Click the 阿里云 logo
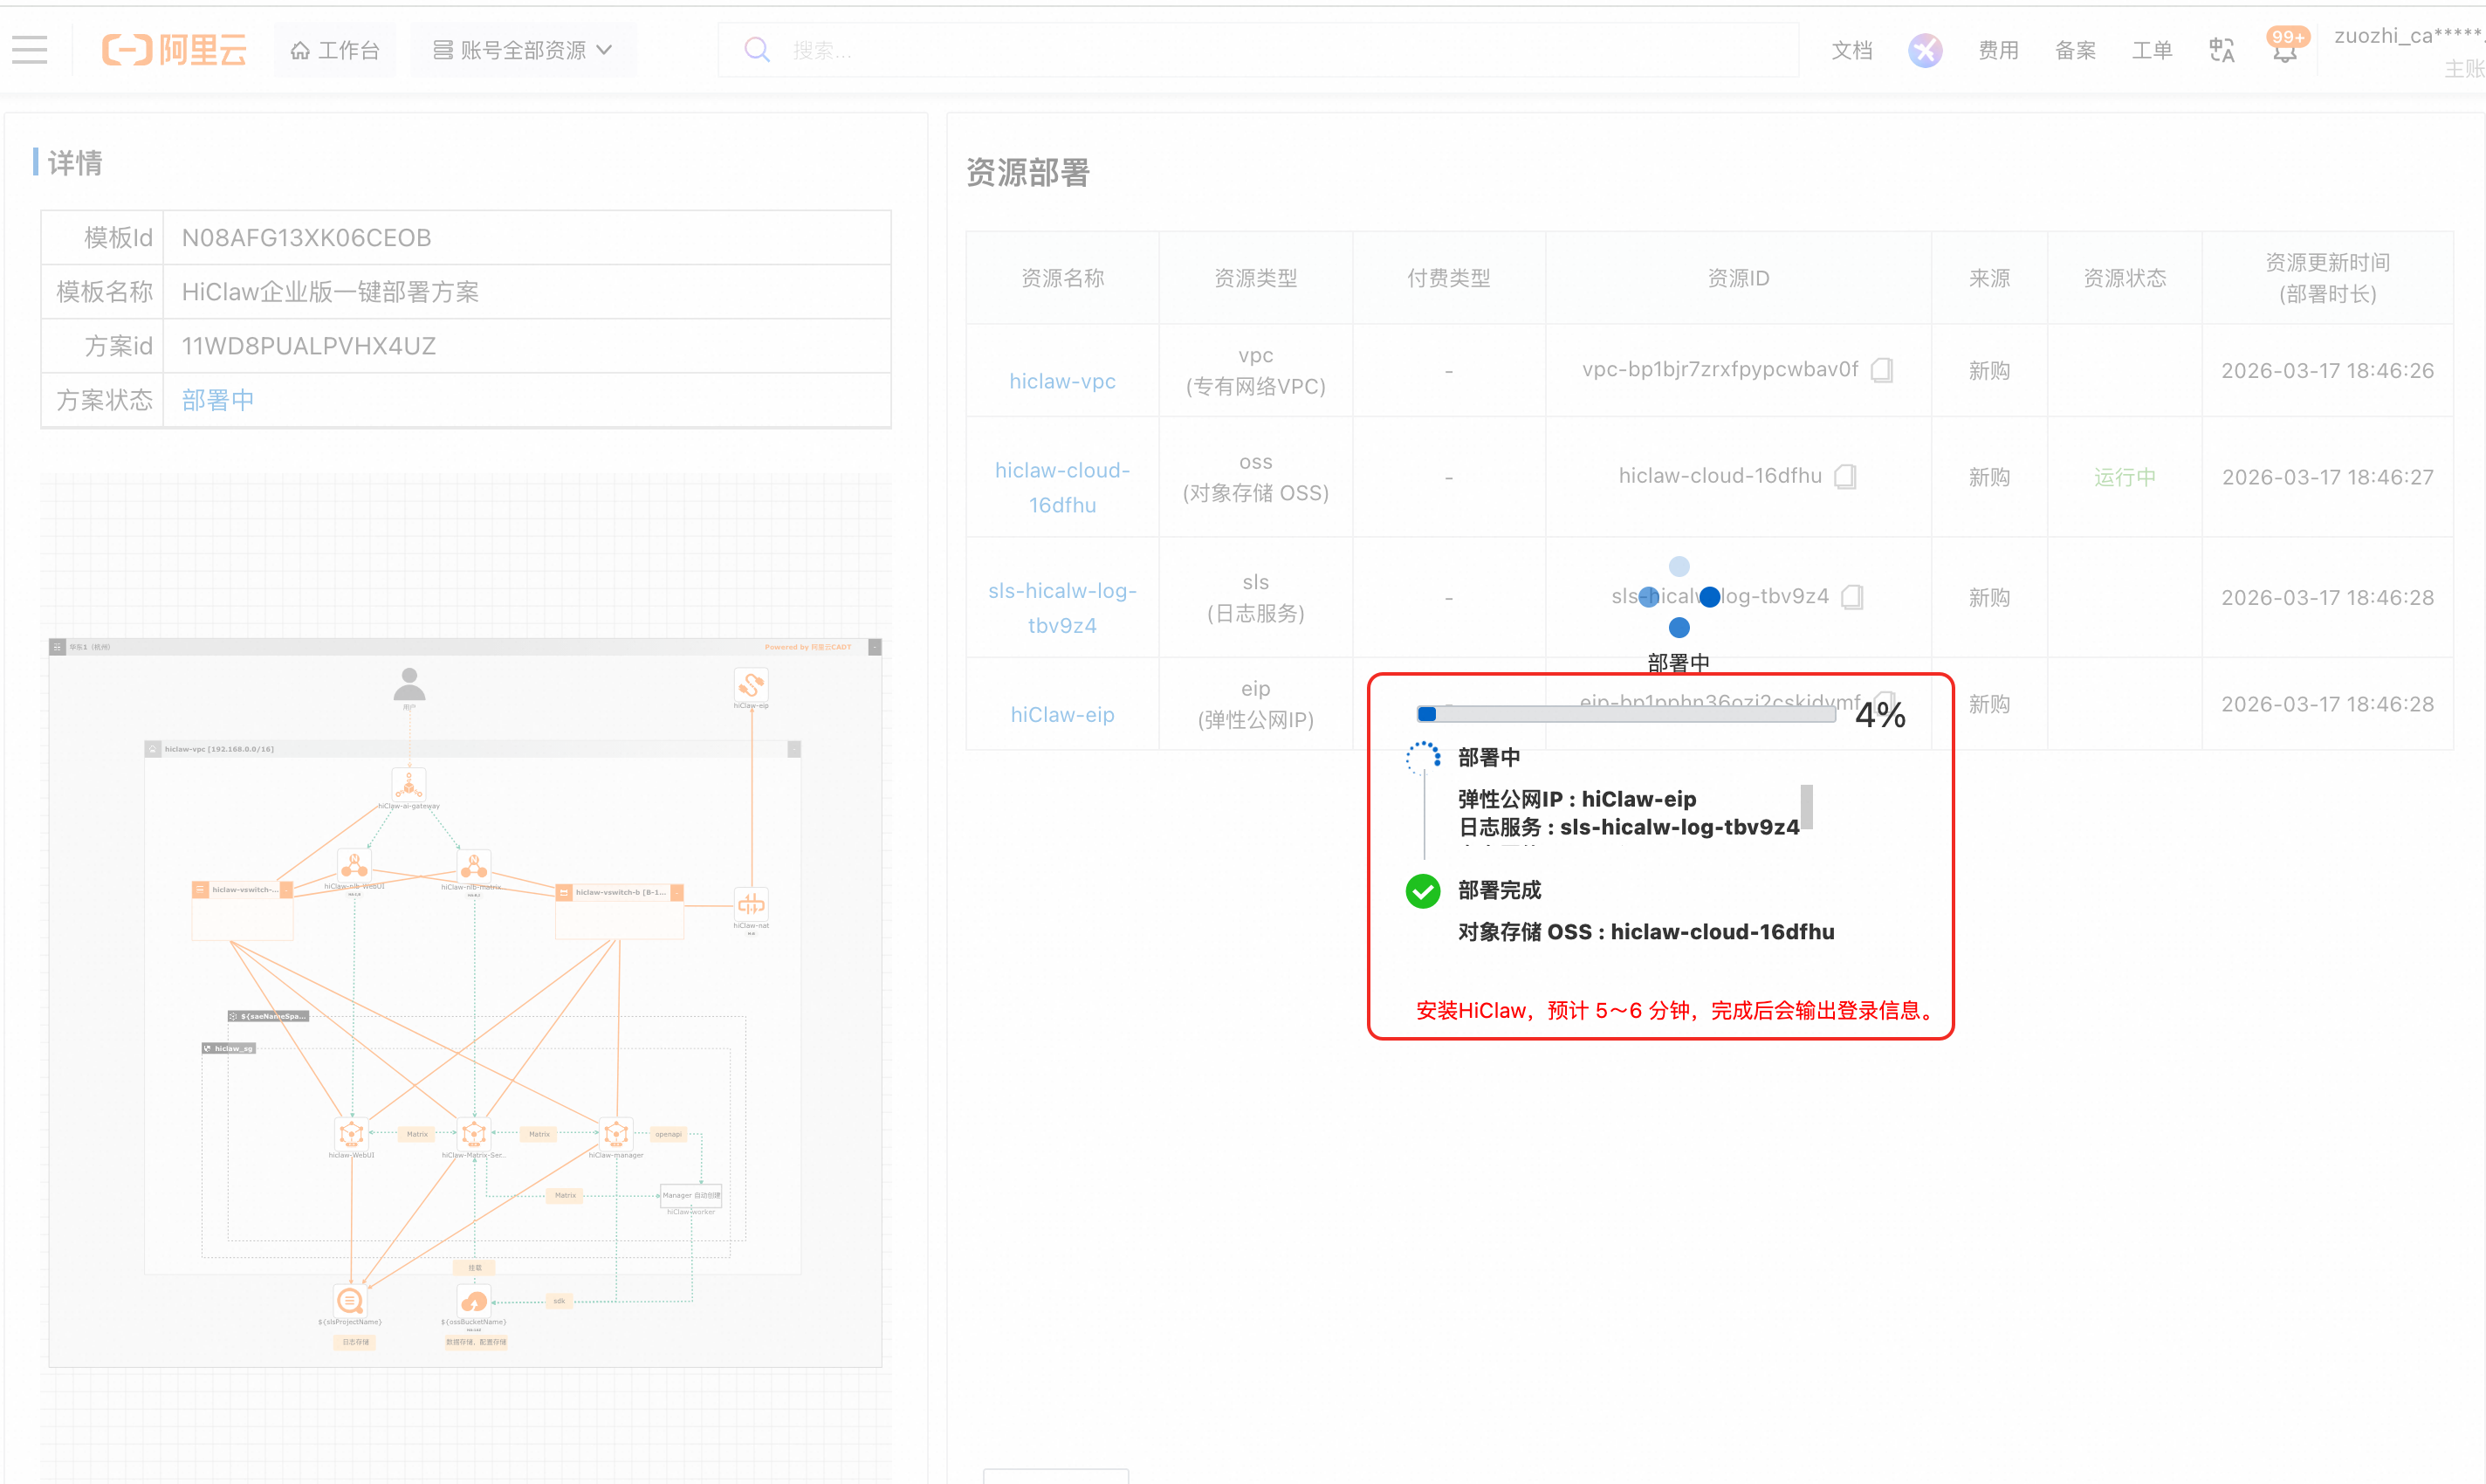Image resolution: width=2486 pixels, height=1484 pixels. click(x=175, y=50)
